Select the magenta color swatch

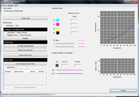point(58,24)
